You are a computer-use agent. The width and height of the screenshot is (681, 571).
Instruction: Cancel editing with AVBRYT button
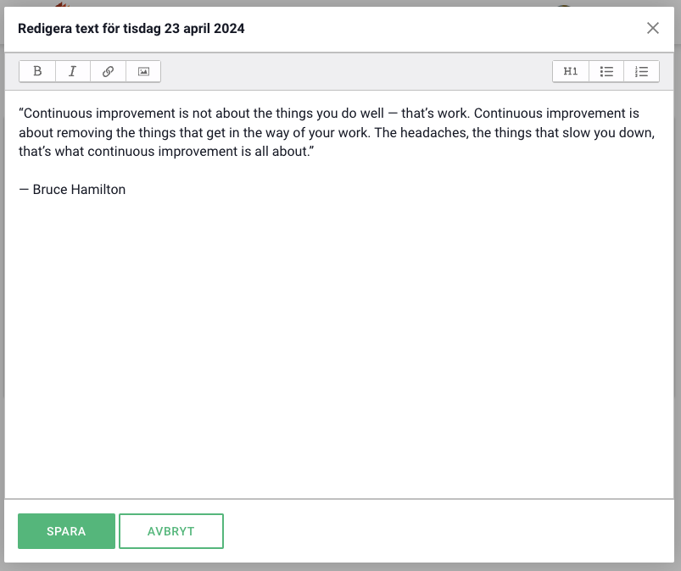point(171,531)
